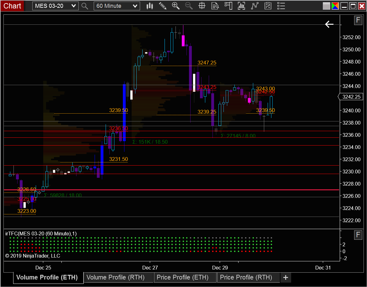Screen dimensions: 367x287
Task: Open the bar type candlestick icon
Action: pos(149,6)
